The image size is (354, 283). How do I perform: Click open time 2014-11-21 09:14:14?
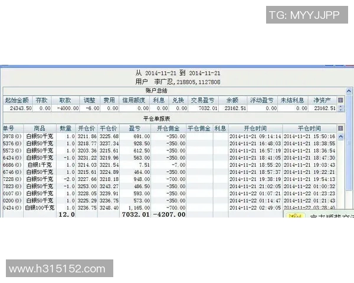[x=255, y=136]
